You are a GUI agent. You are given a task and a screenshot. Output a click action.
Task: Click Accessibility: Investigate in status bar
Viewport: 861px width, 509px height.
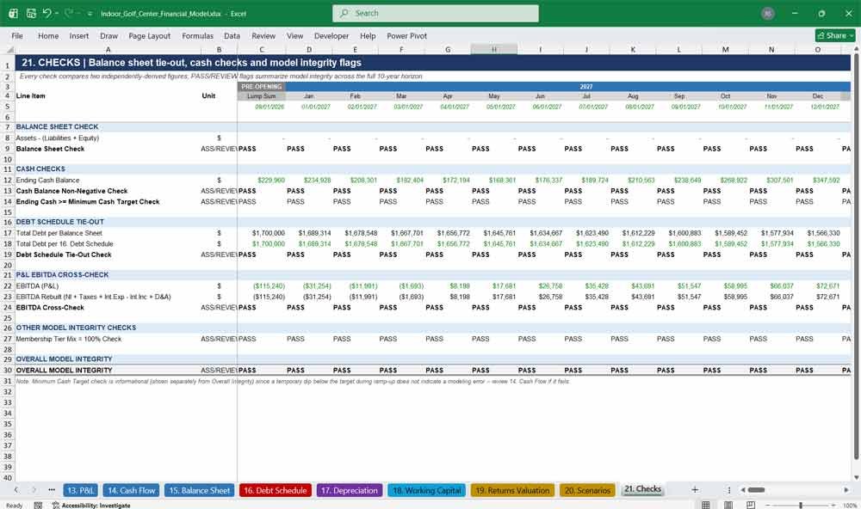91,506
